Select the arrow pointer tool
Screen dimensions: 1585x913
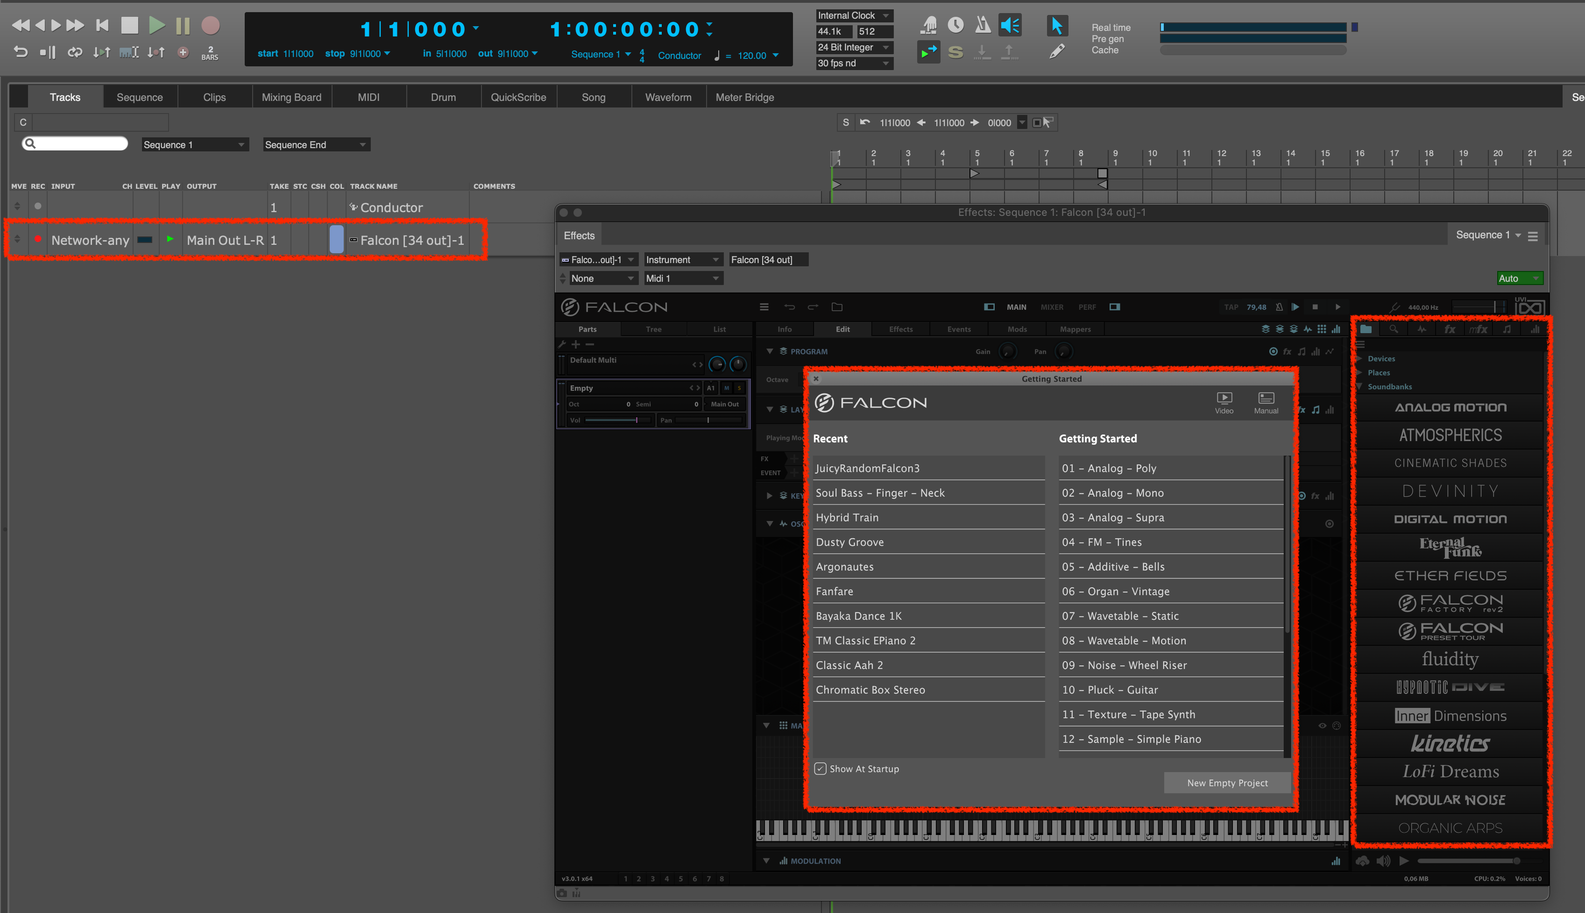[1057, 25]
